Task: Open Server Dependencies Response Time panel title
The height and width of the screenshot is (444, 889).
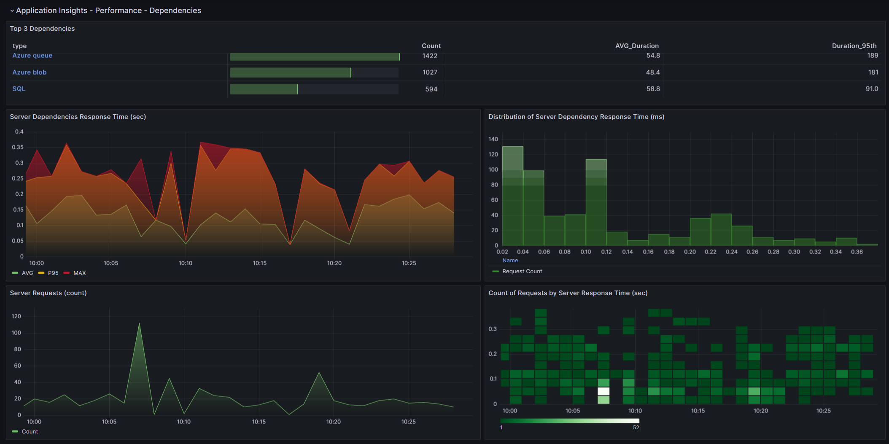Action: pos(78,117)
